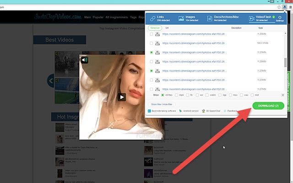Click the green side tab beside the popup
The image size is (293, 183).
tap(289, 91)
